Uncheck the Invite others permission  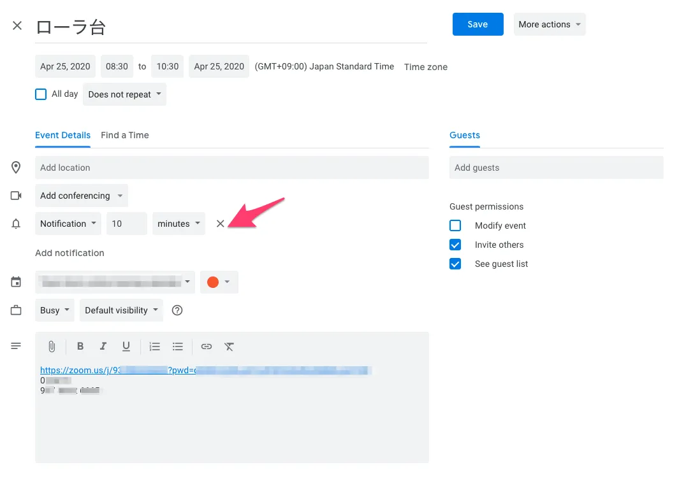pos(455,245)
